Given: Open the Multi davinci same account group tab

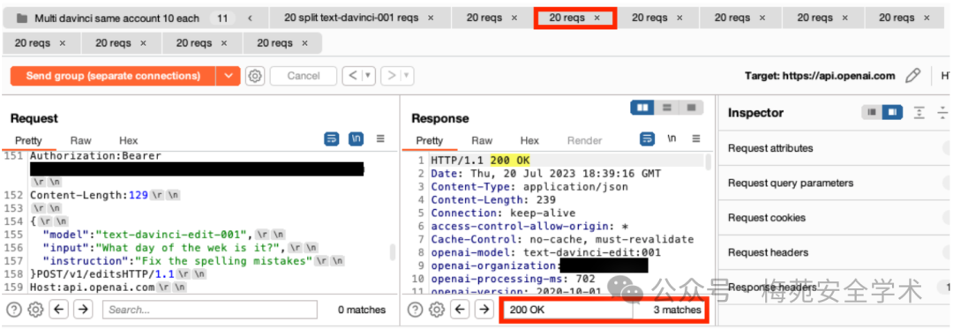Looking at the screenshot, I should (116, 19).
